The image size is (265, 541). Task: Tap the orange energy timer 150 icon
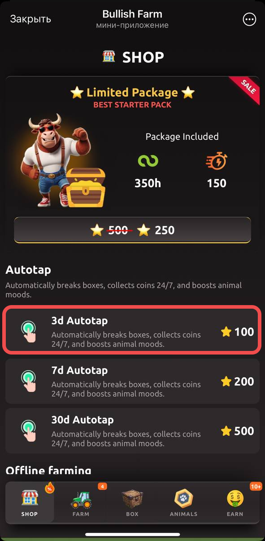pos(217,161)
